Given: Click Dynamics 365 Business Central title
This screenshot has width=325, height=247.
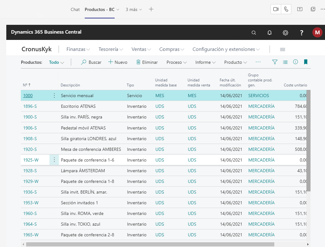Looking at the screenshot, I should pyautogui.click(x=46, y=32).
